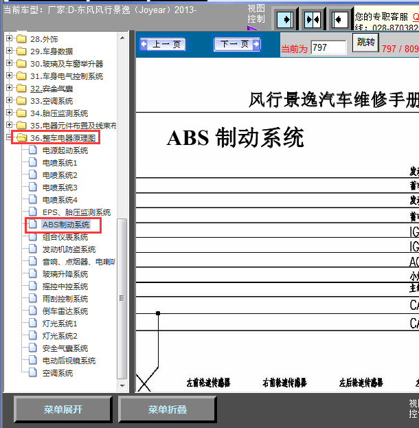The image size is (419, 428).
Task: Open the 灯光系统1 document
Action: click(60, 324)
